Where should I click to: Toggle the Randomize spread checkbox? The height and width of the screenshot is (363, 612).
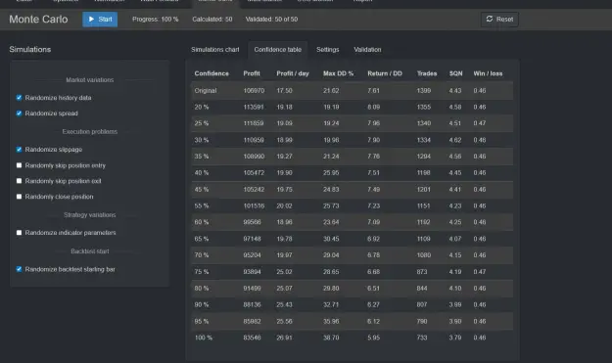coord(19,113)
